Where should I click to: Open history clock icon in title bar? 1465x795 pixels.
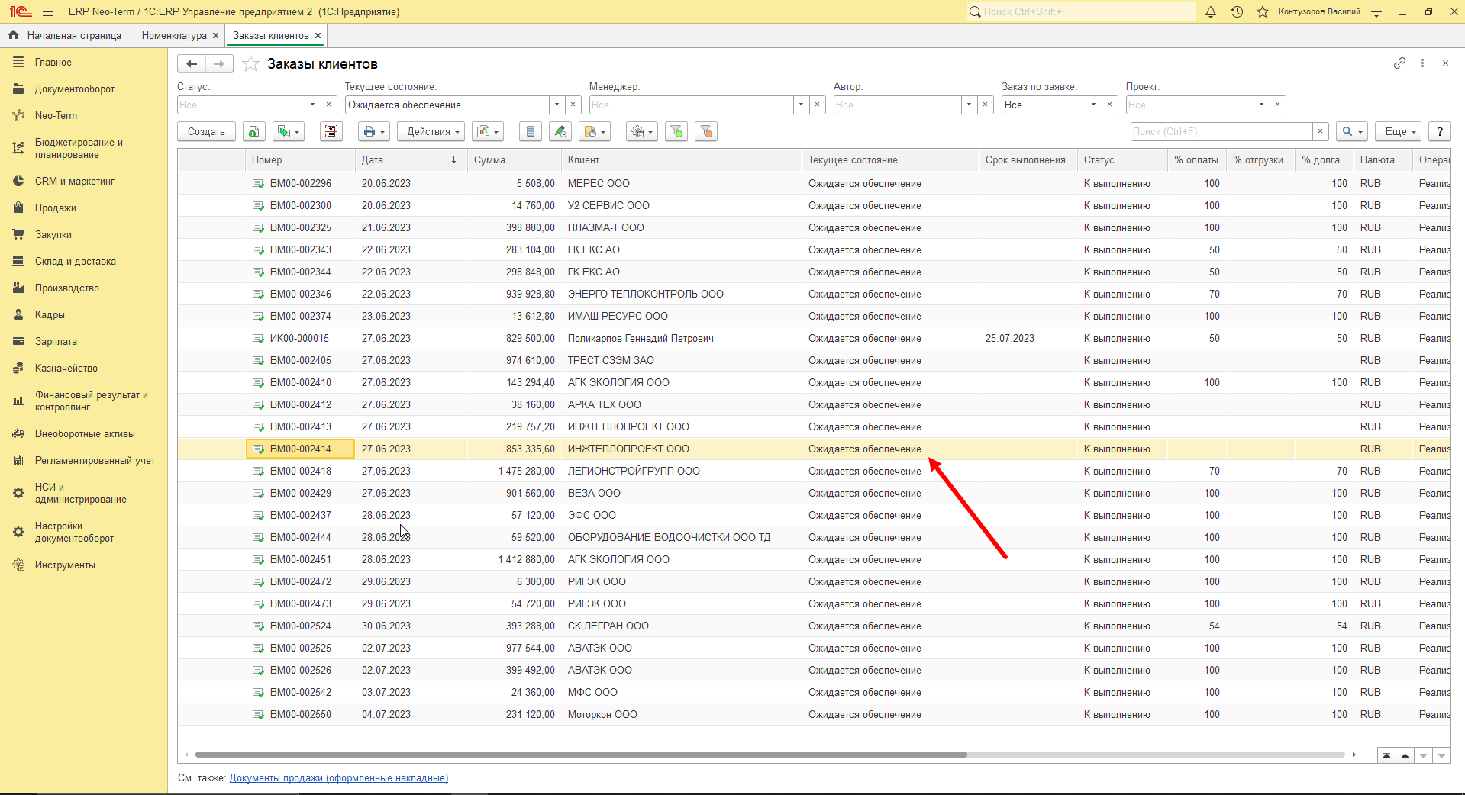click(x=1237, y=11)
